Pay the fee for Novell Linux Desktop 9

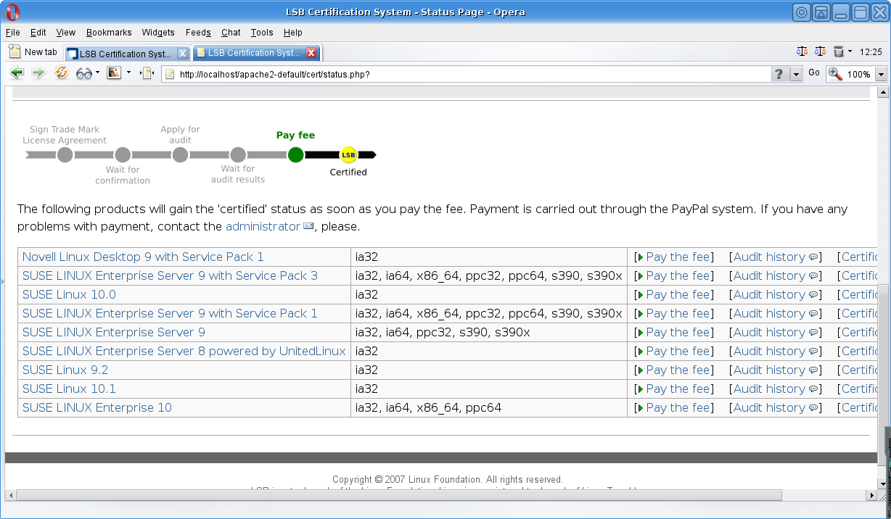[678, 257]
